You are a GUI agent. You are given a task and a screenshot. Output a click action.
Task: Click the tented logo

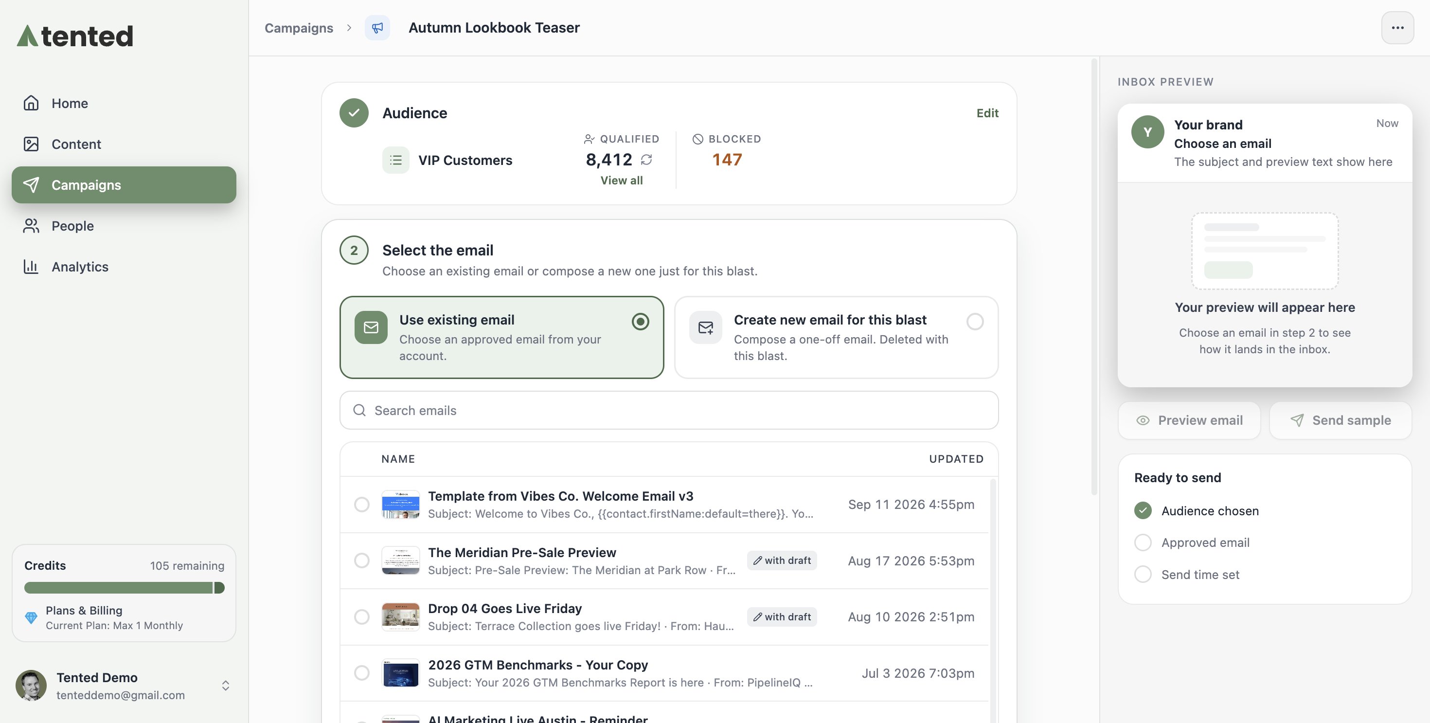pos(75,36)
